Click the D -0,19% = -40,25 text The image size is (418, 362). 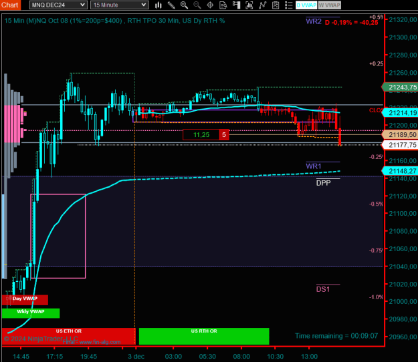click(x=351, y=22)
